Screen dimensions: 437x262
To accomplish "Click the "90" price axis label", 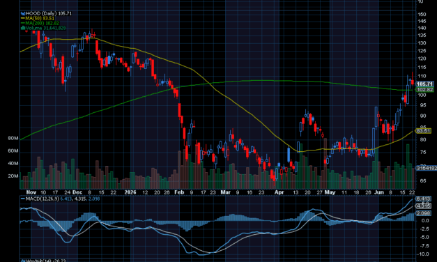I will pos(423,116).
